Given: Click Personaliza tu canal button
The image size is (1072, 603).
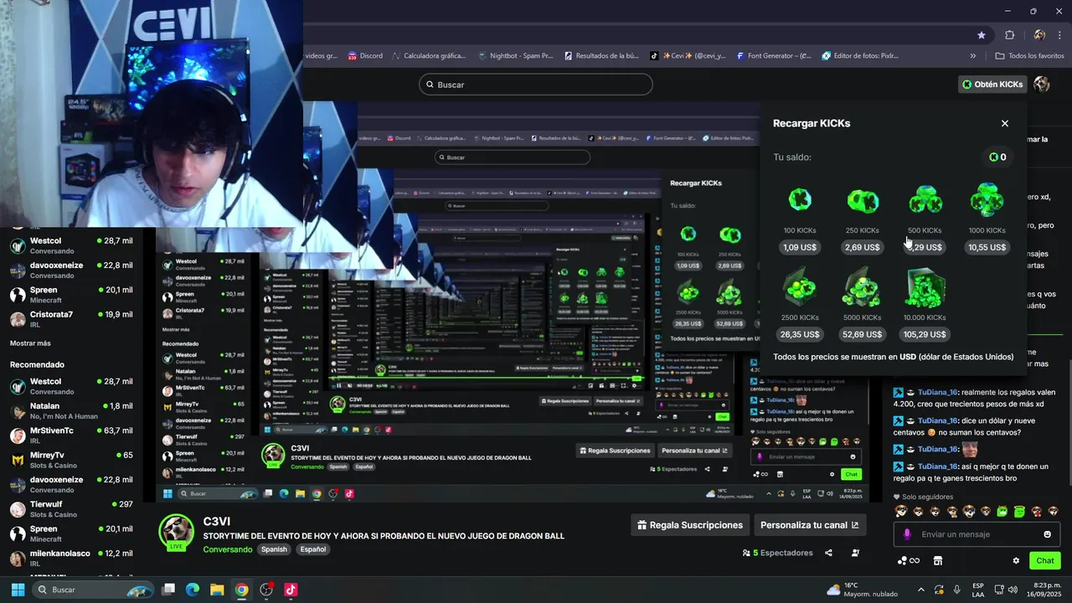Looking at the screenshot, I should pyautogui.click(x=809, y=525).
